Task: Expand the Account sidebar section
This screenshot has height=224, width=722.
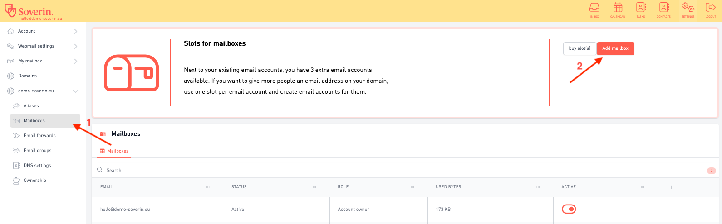Action: click(75, 31)
